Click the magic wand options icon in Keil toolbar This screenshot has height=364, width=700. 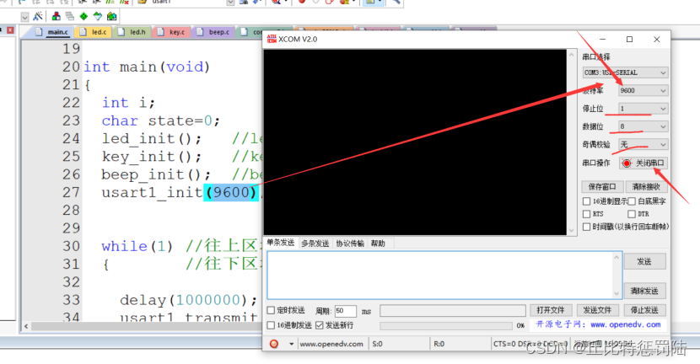pos(38,17)
